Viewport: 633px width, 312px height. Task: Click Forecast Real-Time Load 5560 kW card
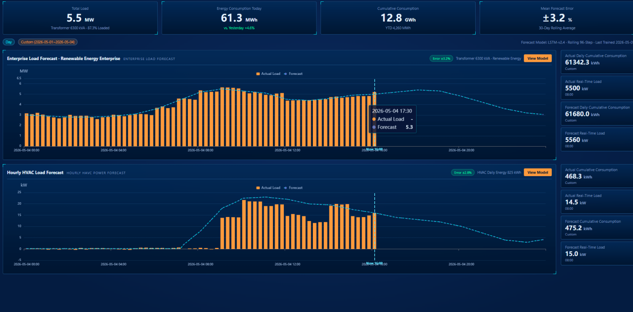click(597, 139)
